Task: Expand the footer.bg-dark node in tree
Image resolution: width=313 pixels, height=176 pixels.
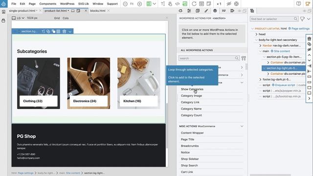Action: [260, 79]
